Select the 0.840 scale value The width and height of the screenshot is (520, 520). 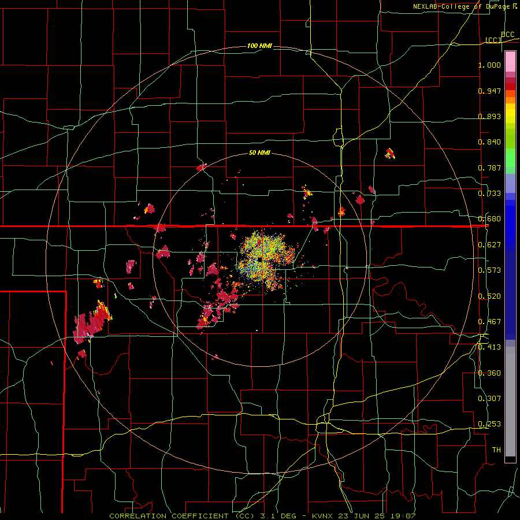[x=489, y=142]
